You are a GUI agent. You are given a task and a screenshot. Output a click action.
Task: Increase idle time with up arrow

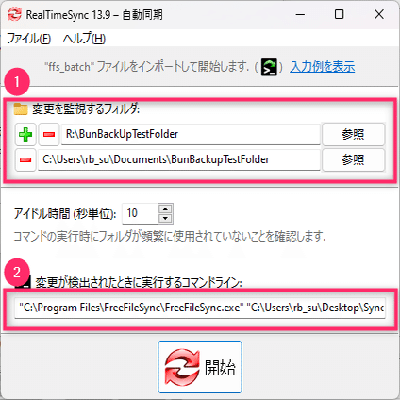click(165, 208)
